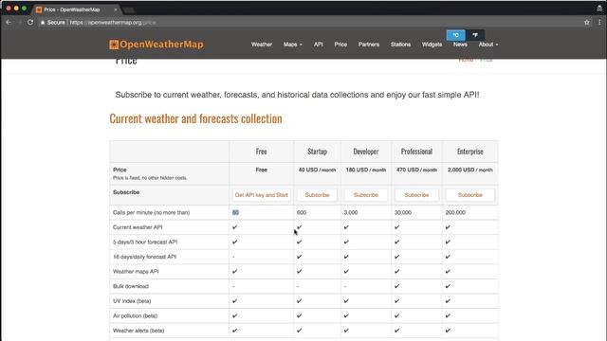This screenshot has height=341, width=607.
Task: Open the Price nav item
Action: (x=340, y=45)
